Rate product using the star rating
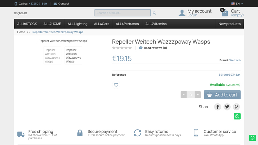 pyautogui.click(x=122, y=48)
